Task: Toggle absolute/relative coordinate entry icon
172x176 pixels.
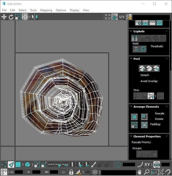Action: coord(4,172)
